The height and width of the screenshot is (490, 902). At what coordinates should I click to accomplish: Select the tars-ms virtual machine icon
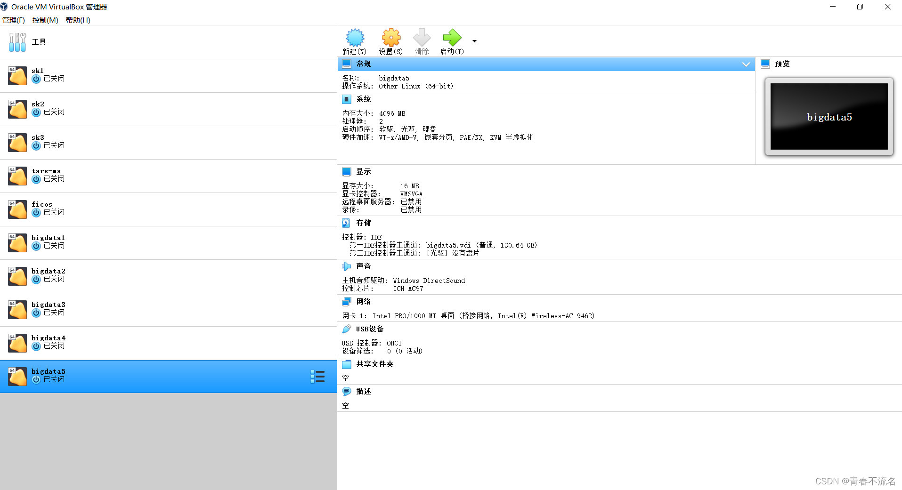click(17, 176)
